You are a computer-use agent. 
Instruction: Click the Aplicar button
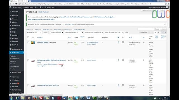[x=45, y=32]
